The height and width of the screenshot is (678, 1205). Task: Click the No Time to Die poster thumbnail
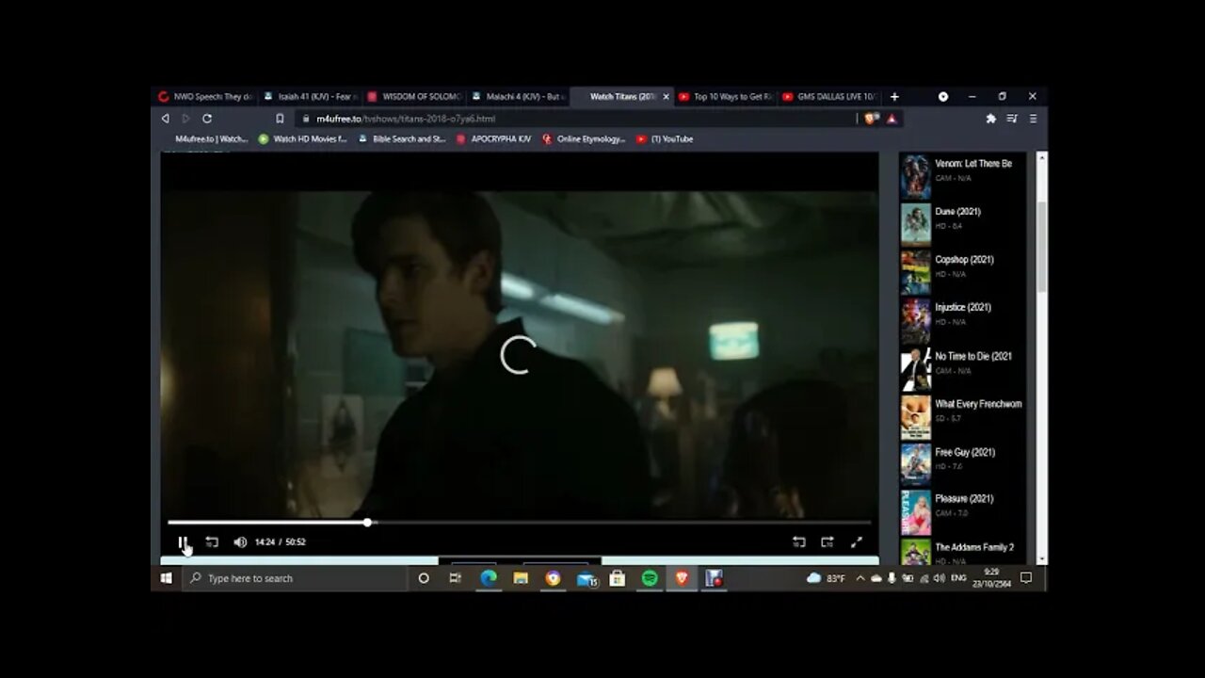click(915, 368)
